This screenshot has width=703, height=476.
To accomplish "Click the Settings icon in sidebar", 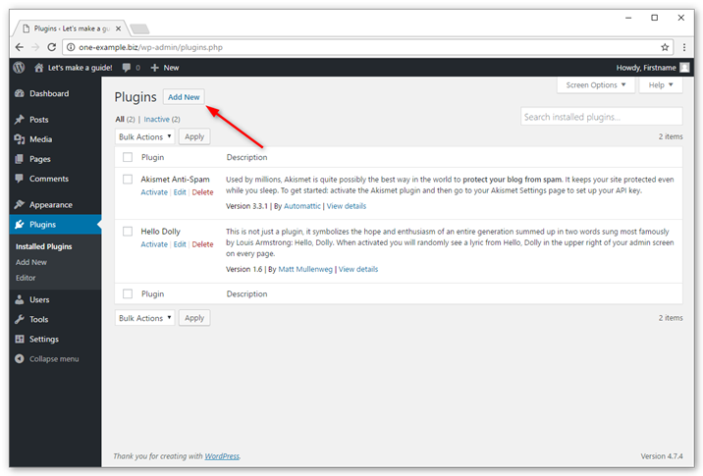I will (20, 339).
